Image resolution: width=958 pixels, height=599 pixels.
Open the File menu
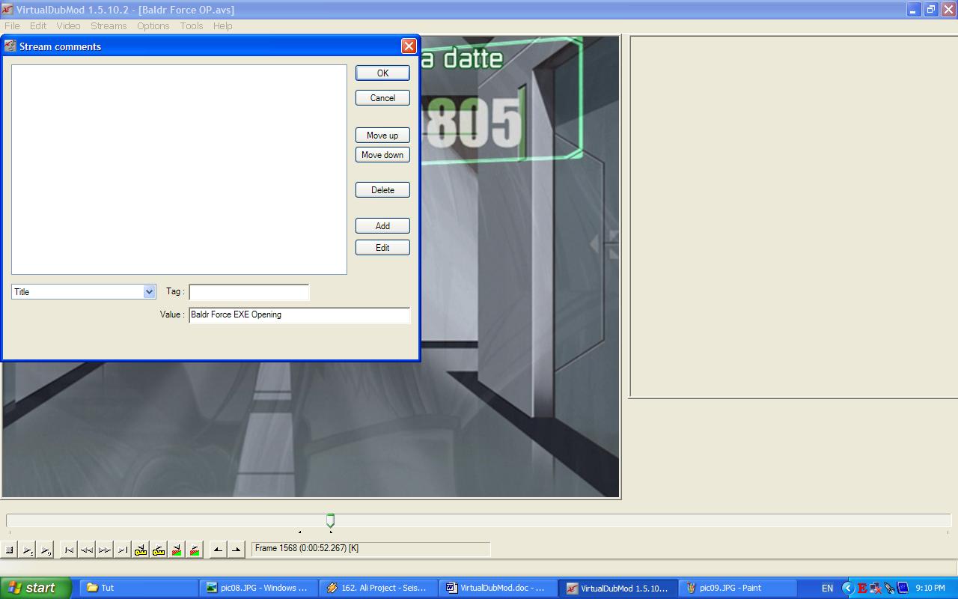click(12, 25)
